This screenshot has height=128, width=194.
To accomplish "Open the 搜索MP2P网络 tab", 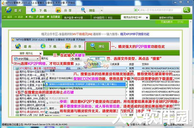I will tap(166, 17).
